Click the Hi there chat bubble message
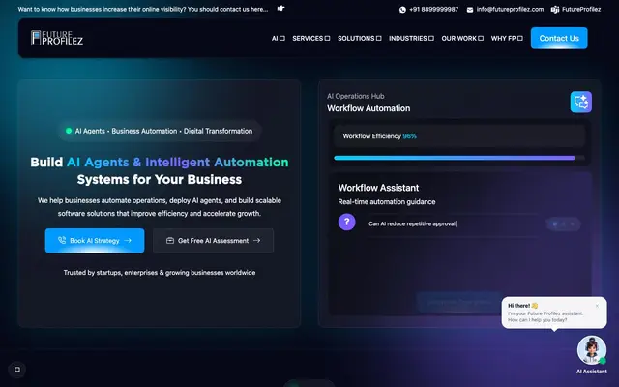The image size is (619, 387). pyautogui.click(x=554, y=313)
